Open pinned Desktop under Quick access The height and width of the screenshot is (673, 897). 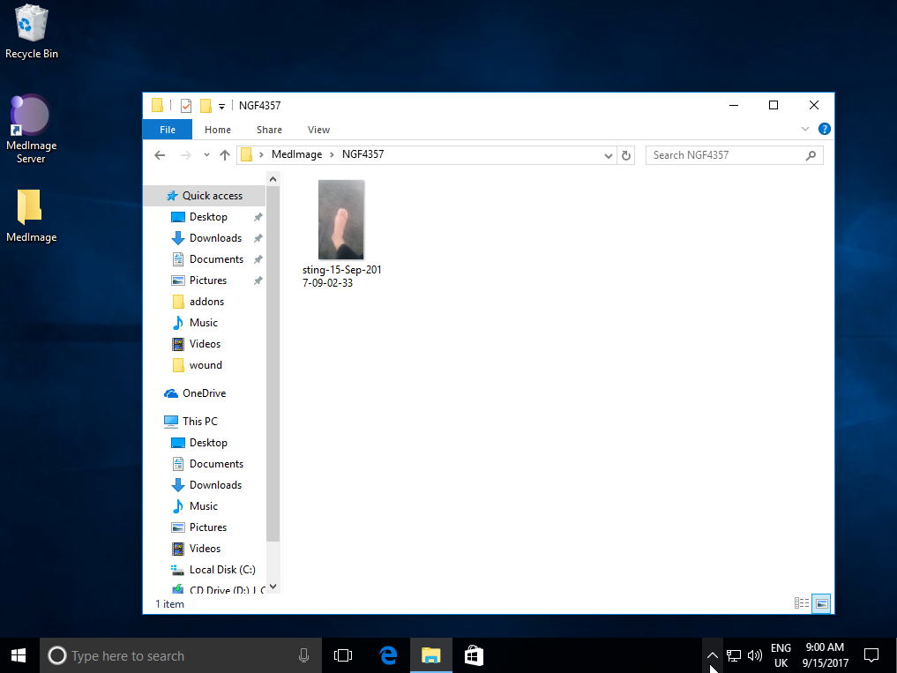click(x=208, y=217)
